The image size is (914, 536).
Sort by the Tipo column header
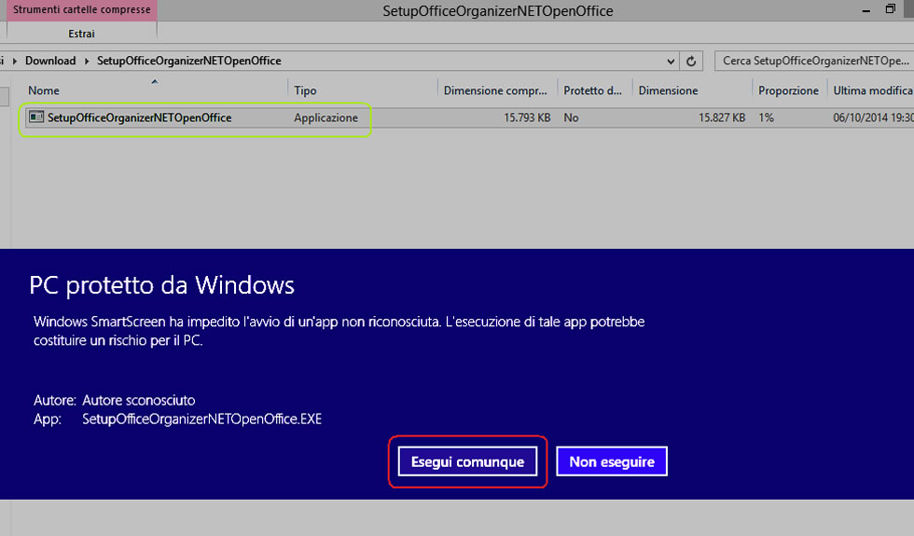pos(305,90)
